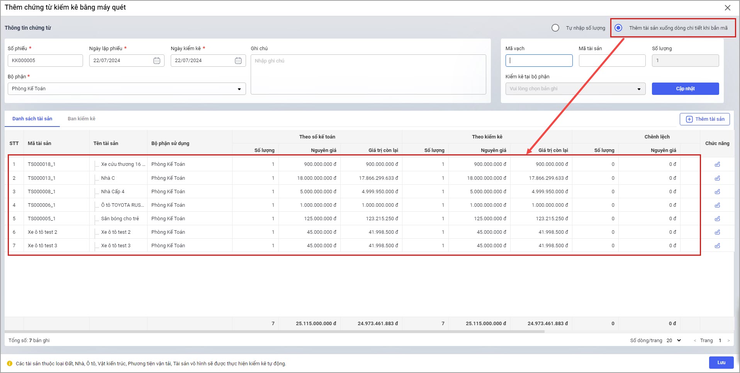Change rows per page dropdown value
740x373 pixels.
click(674, 340)
